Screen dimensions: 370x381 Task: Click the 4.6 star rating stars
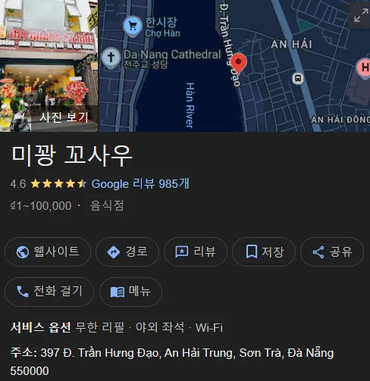(x=58, y=184)
